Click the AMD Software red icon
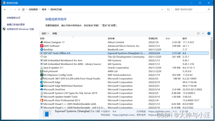 [x=42, y=46]
